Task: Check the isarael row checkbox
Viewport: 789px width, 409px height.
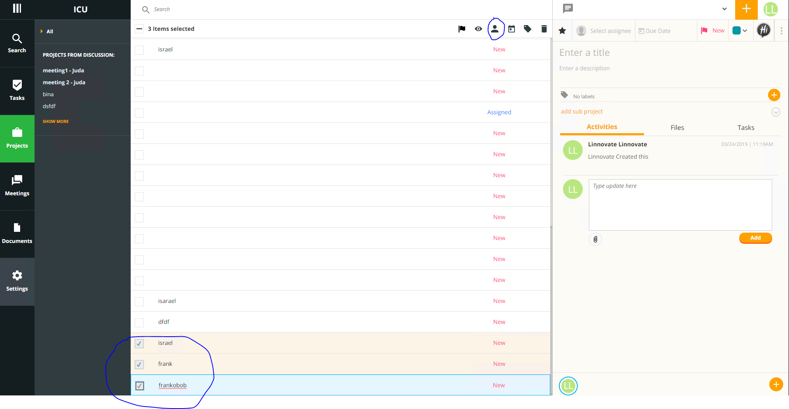Action: tap(139, 301)
